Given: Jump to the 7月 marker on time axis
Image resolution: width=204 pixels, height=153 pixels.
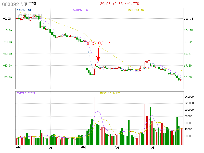Looking at the screenshot, I should point(117,147).
